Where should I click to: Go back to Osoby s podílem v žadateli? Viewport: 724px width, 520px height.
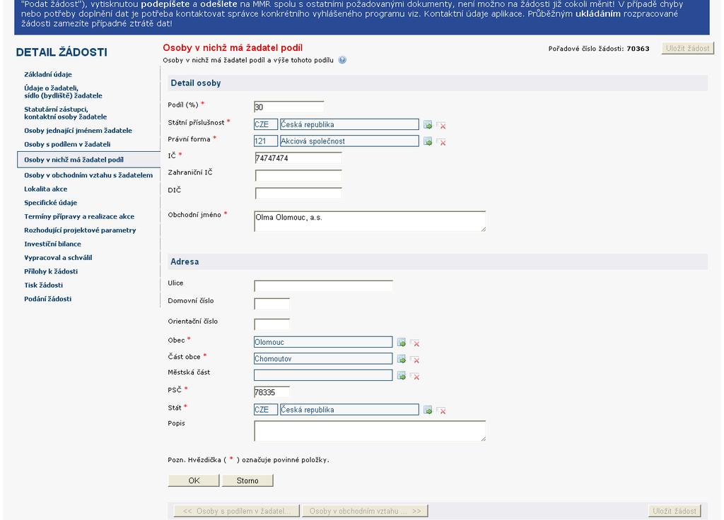click(x=236, y=511)
